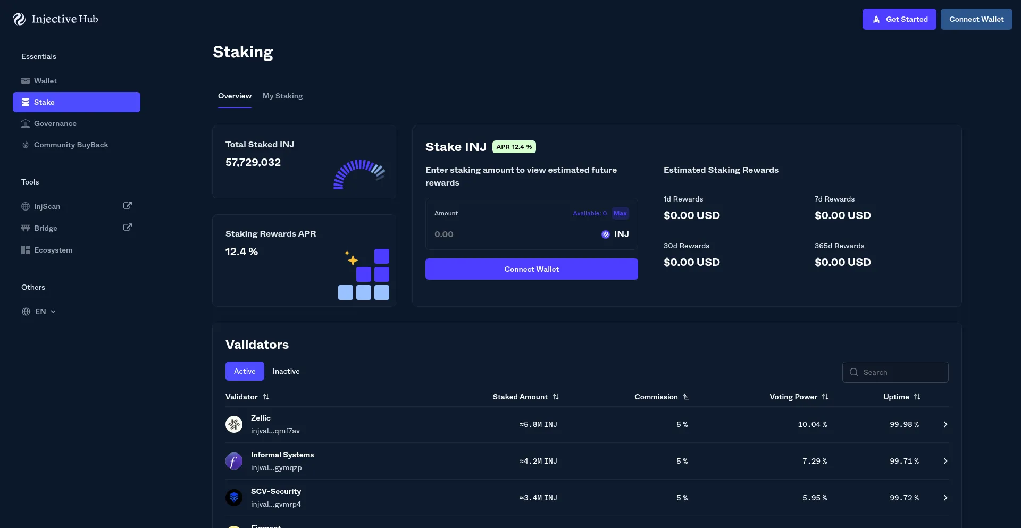The image size is (1021, 528).
Task: Open Community BuyBack page
Action: coord(77,145)
